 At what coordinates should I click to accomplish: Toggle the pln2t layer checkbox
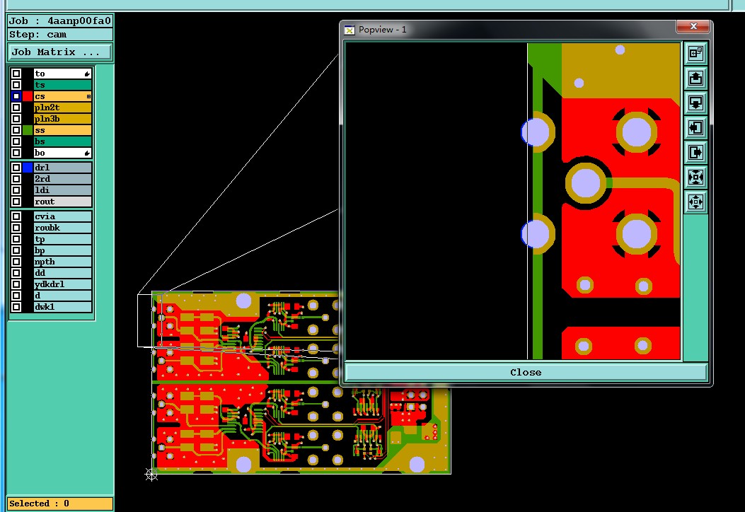(16, 107)
